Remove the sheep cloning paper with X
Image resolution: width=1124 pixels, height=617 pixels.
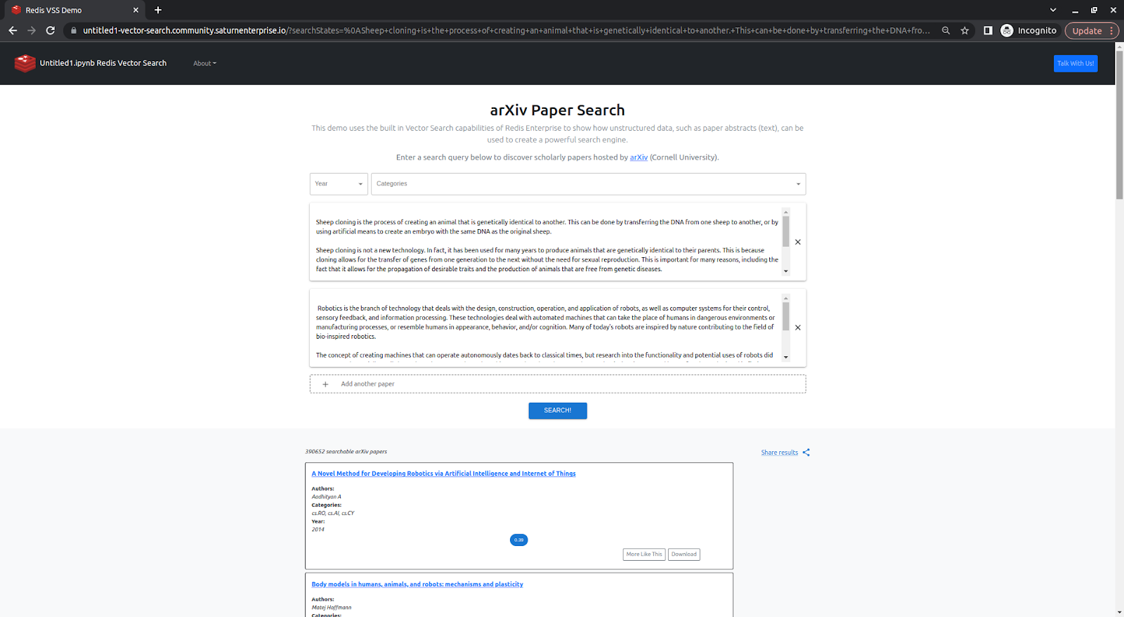797,242
